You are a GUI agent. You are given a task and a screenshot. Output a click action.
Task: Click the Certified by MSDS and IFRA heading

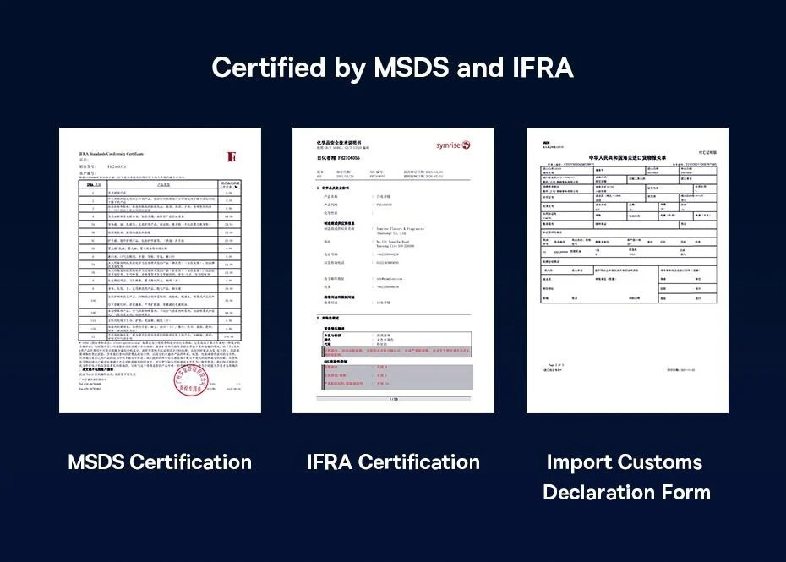pos(392,67)
